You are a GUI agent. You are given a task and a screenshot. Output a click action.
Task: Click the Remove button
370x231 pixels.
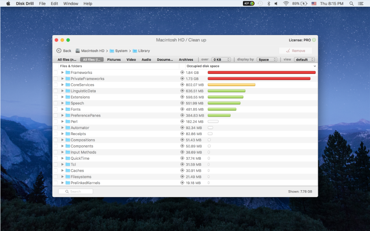tap(295, 51)
